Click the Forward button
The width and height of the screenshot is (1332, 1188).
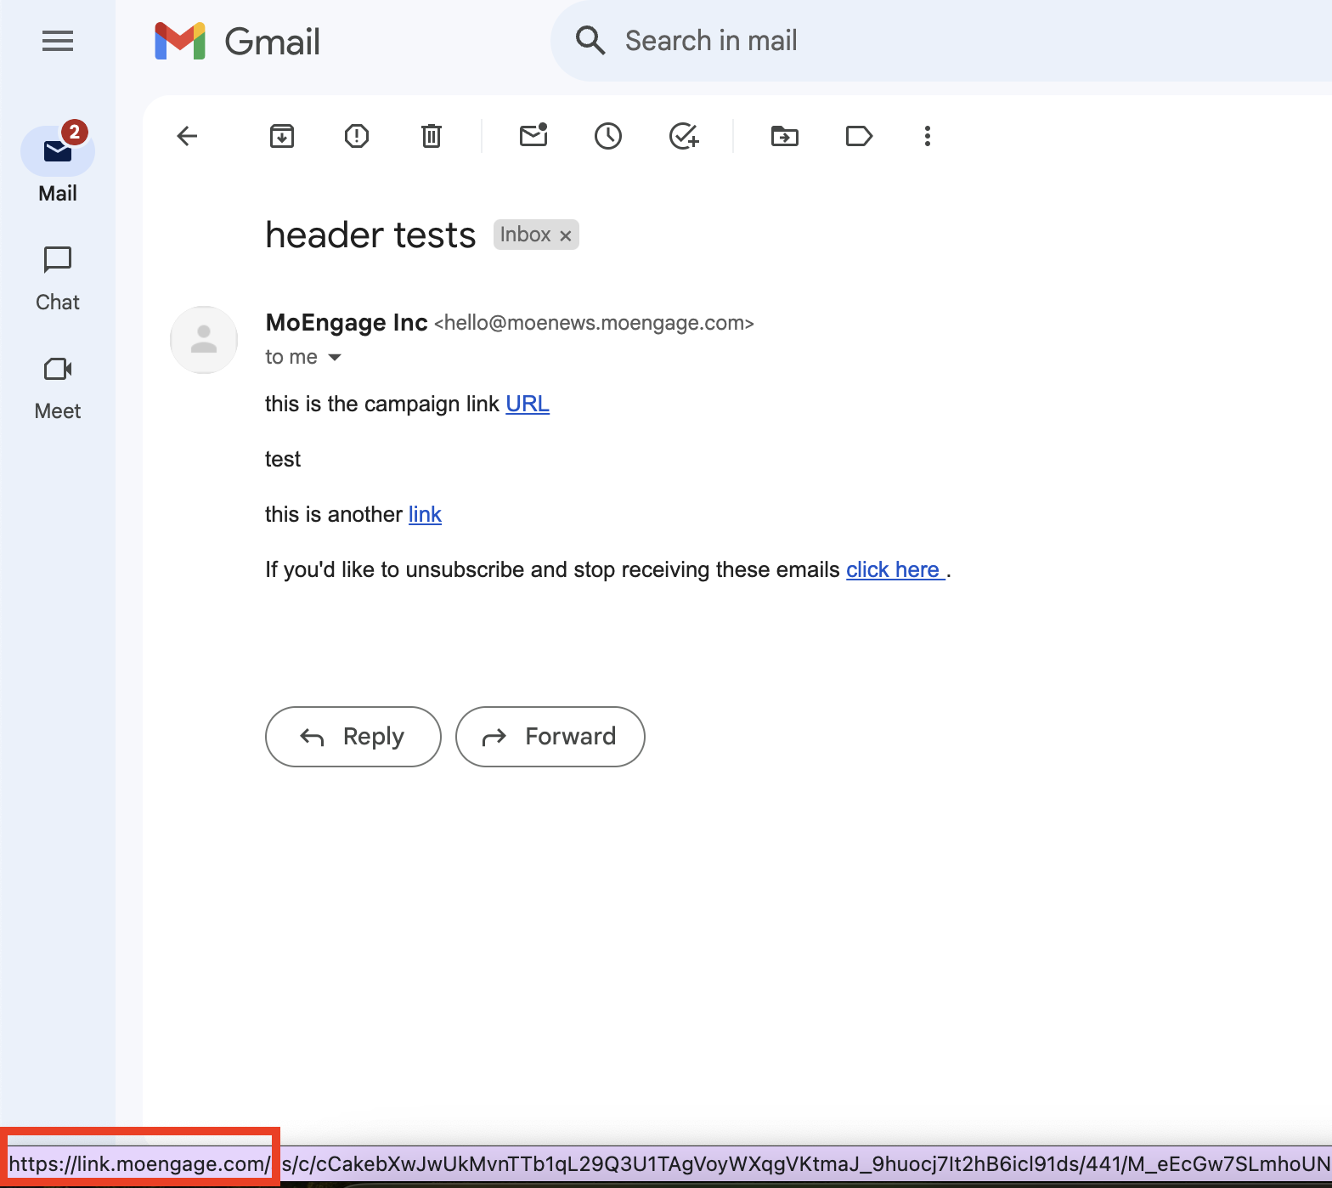click(x=550, y=737)
